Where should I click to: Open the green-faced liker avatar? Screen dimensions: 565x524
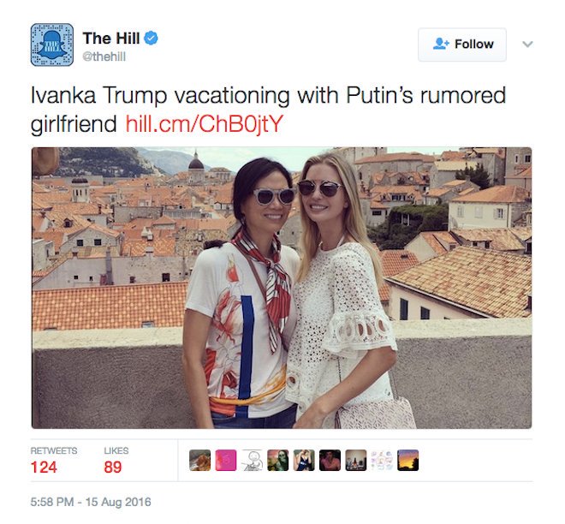pos(278,460)
